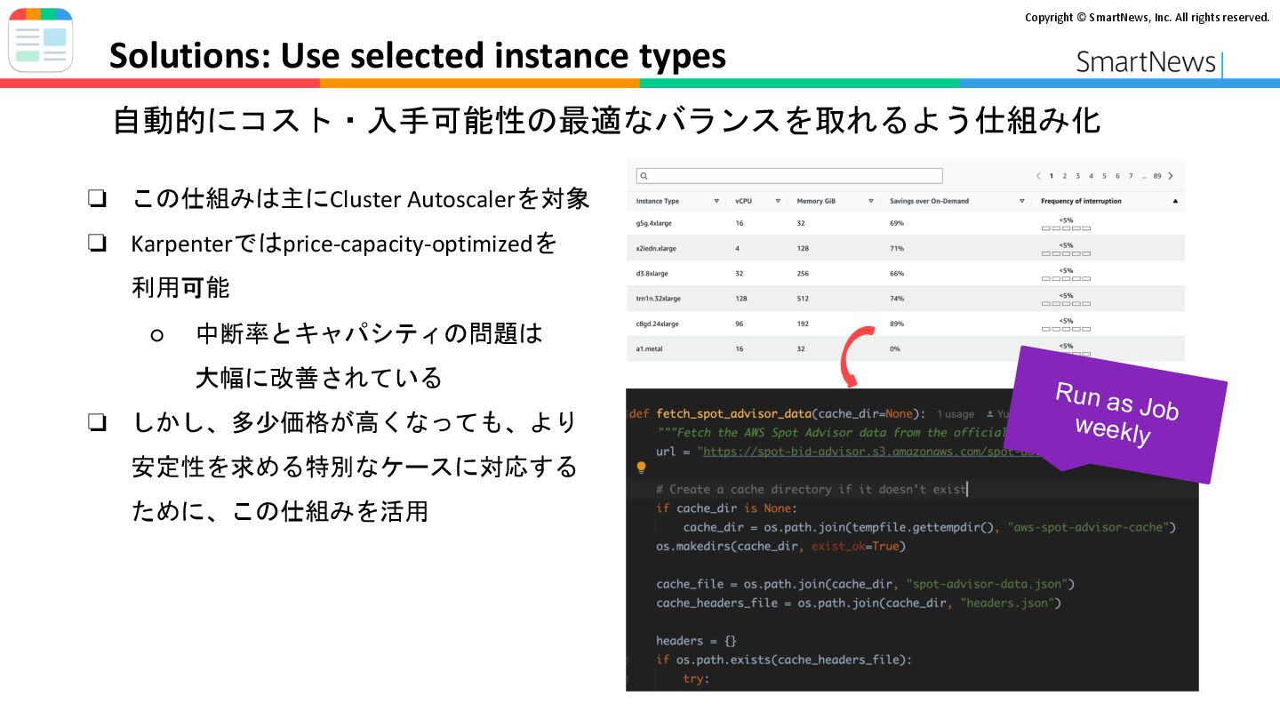Select page 6 in the pagination
This screenshot has height=720, width=1280.
coord(1118,176)
